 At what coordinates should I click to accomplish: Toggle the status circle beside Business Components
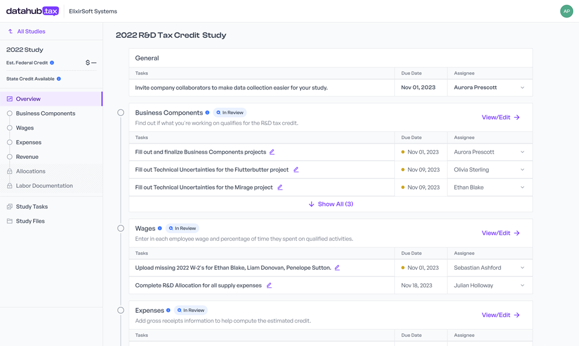point(121,113)
